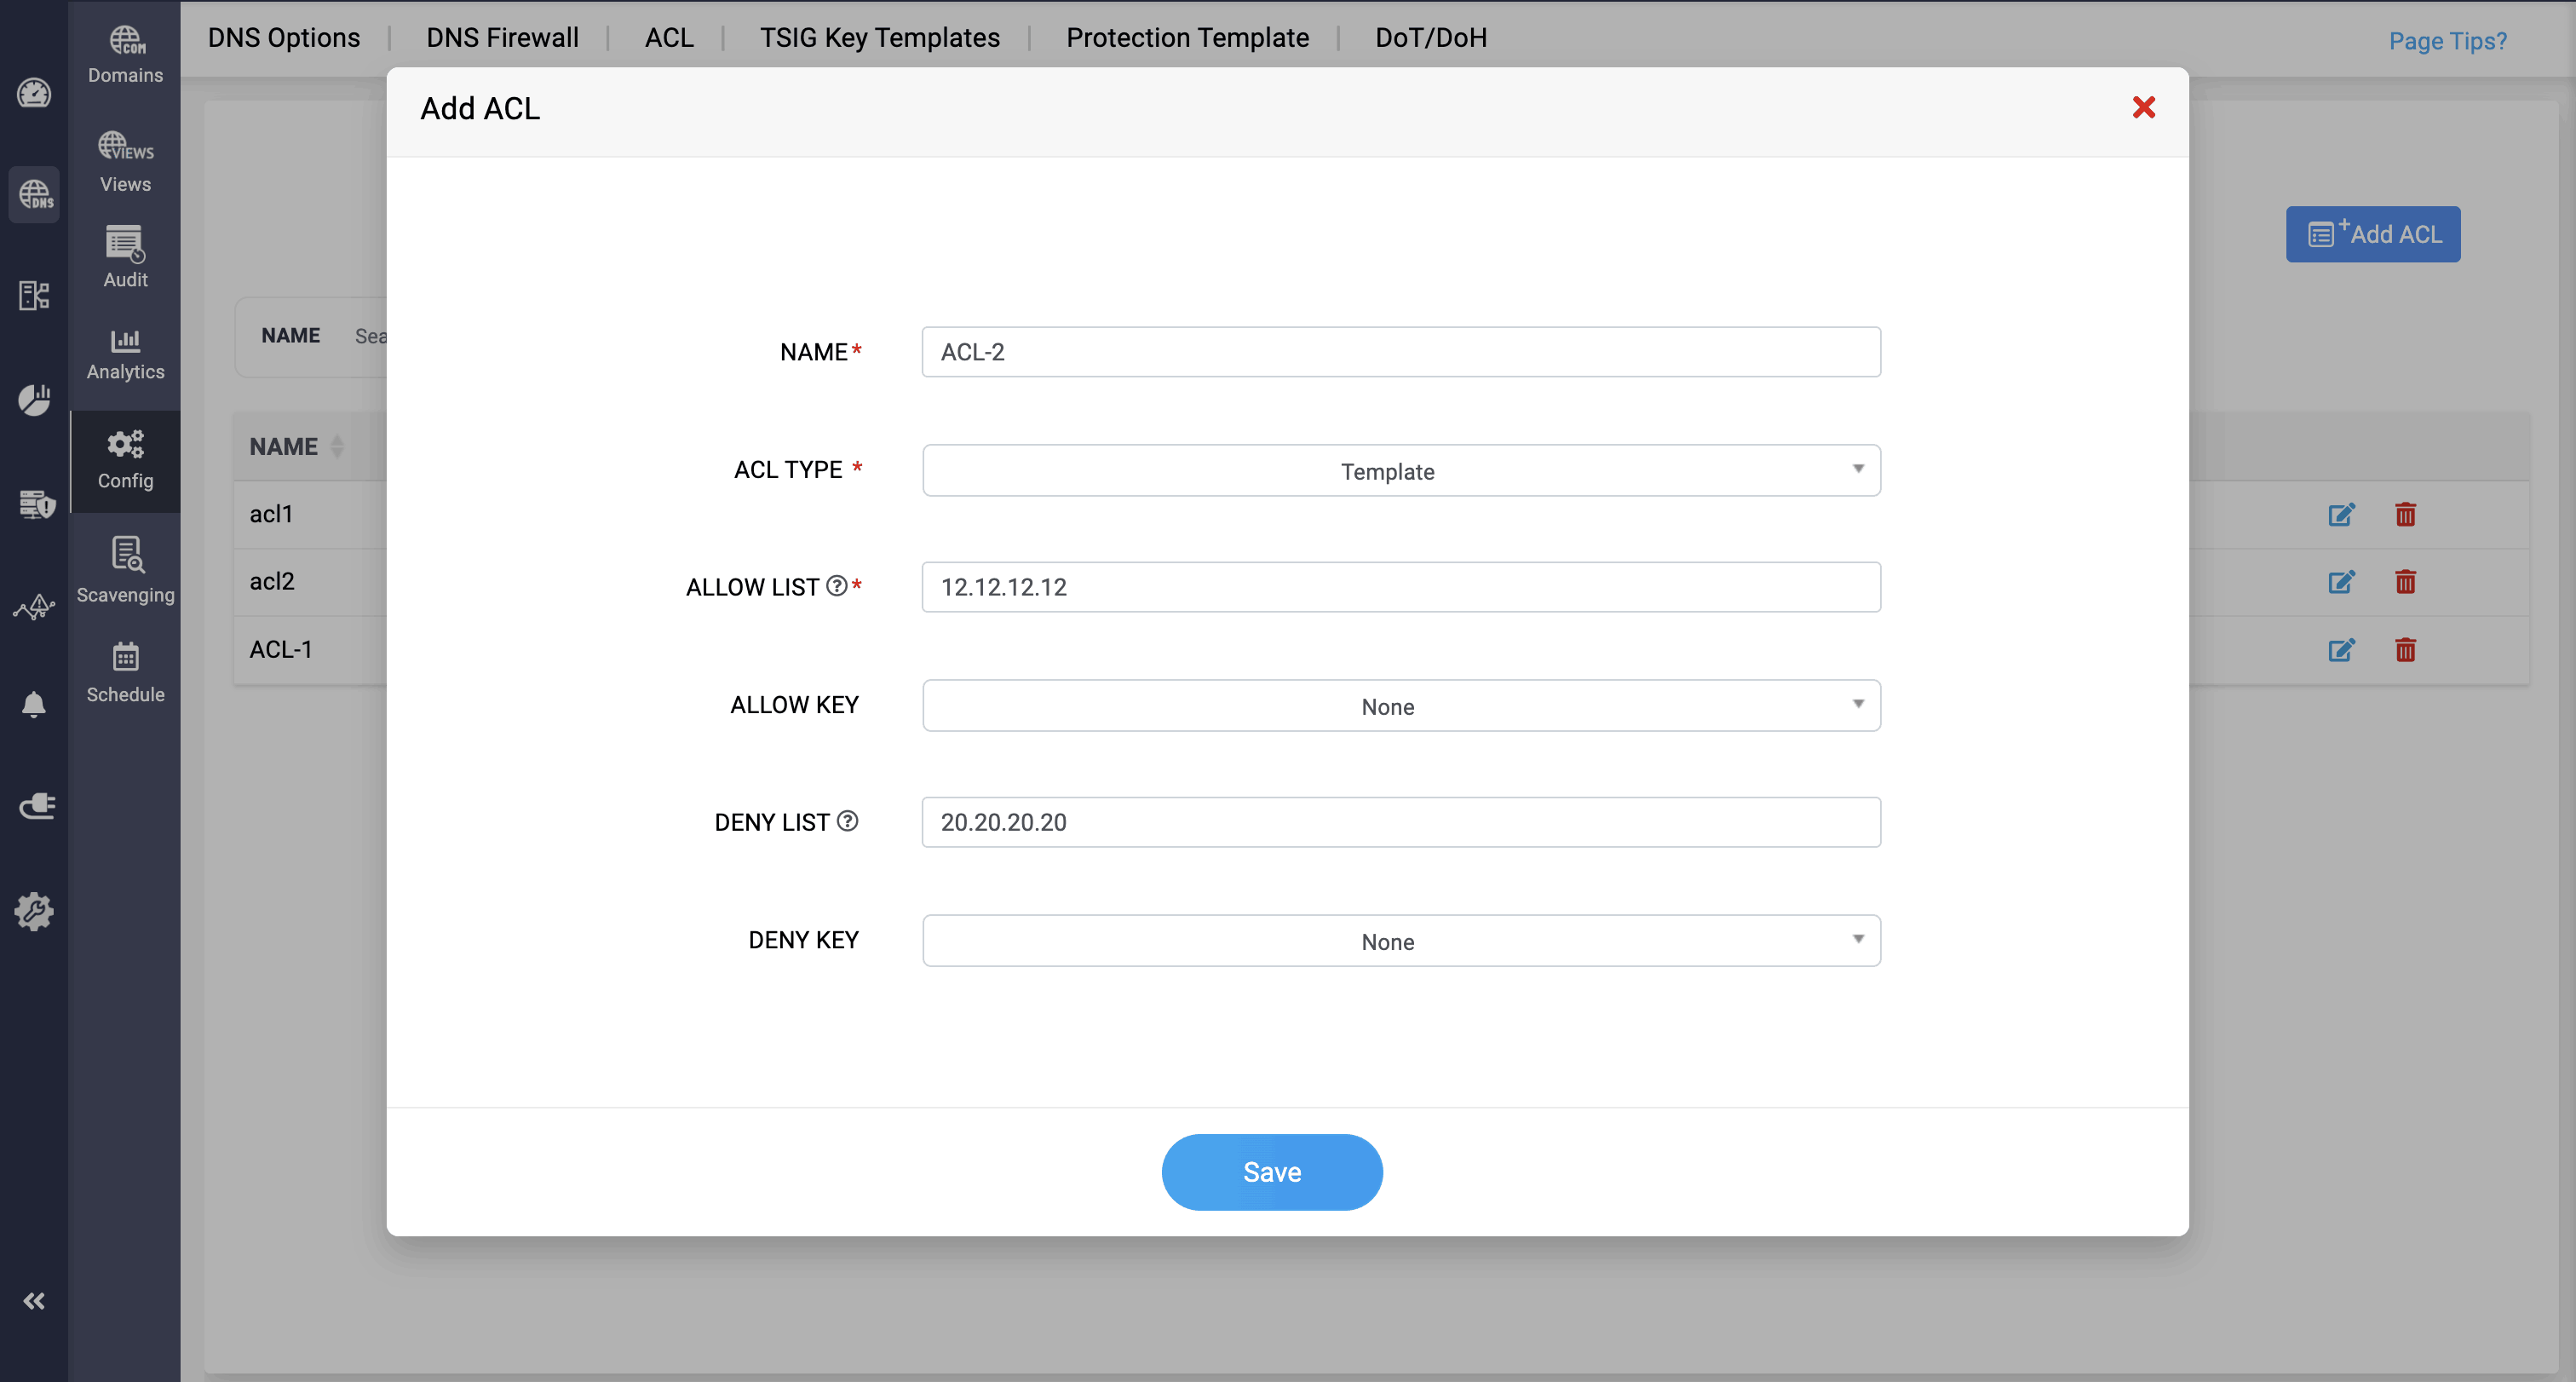
Task: Open the DENY KEY dropdown
Action: pos(1400,941)
